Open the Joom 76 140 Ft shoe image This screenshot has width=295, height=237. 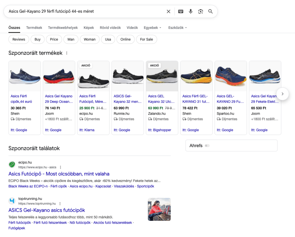pyautogui.click(x=59, y=76)
